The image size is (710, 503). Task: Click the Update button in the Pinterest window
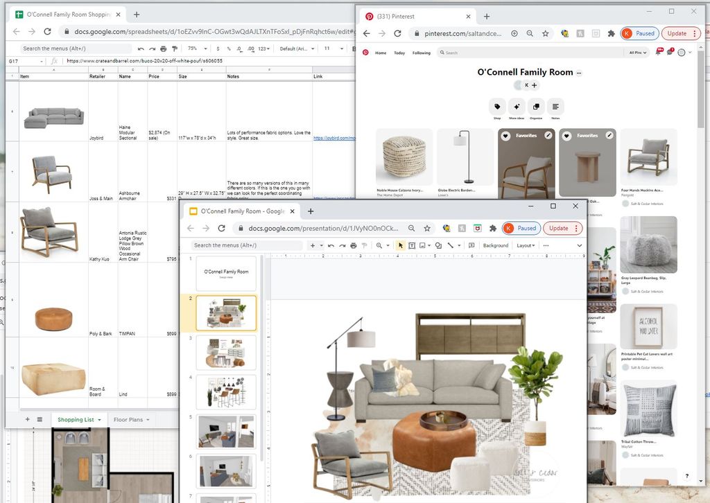(681, 33)
